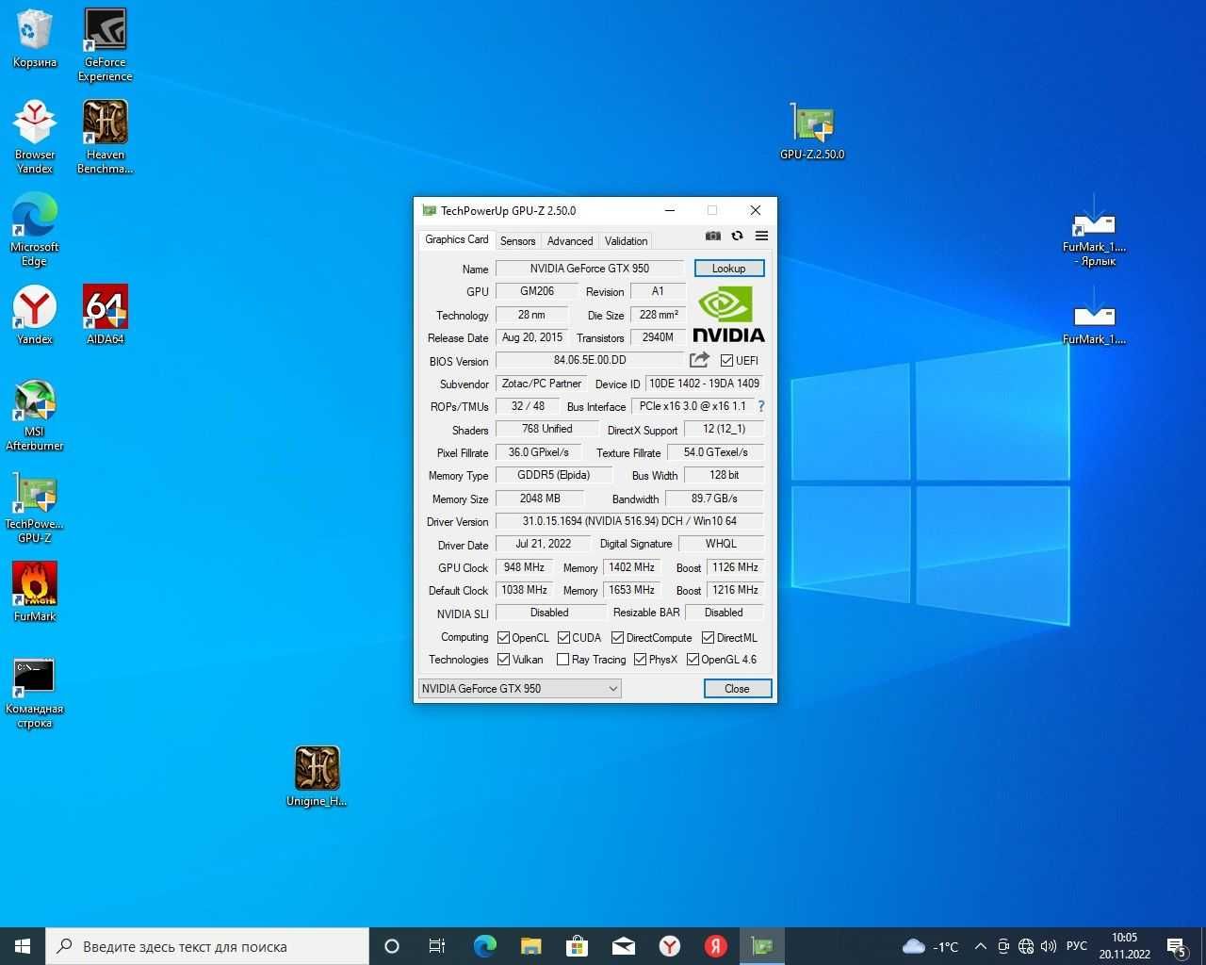Image resolution: width=1206 pixels, height=965 pixels.
Task: Open Microsoft Store from taskbar
Action: (x=578, y=946)
